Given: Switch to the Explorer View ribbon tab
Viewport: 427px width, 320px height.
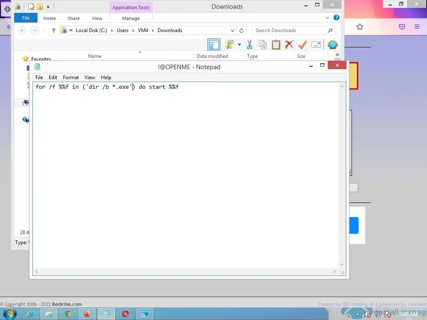Looking at the screenshot, I should pos(97,18).
